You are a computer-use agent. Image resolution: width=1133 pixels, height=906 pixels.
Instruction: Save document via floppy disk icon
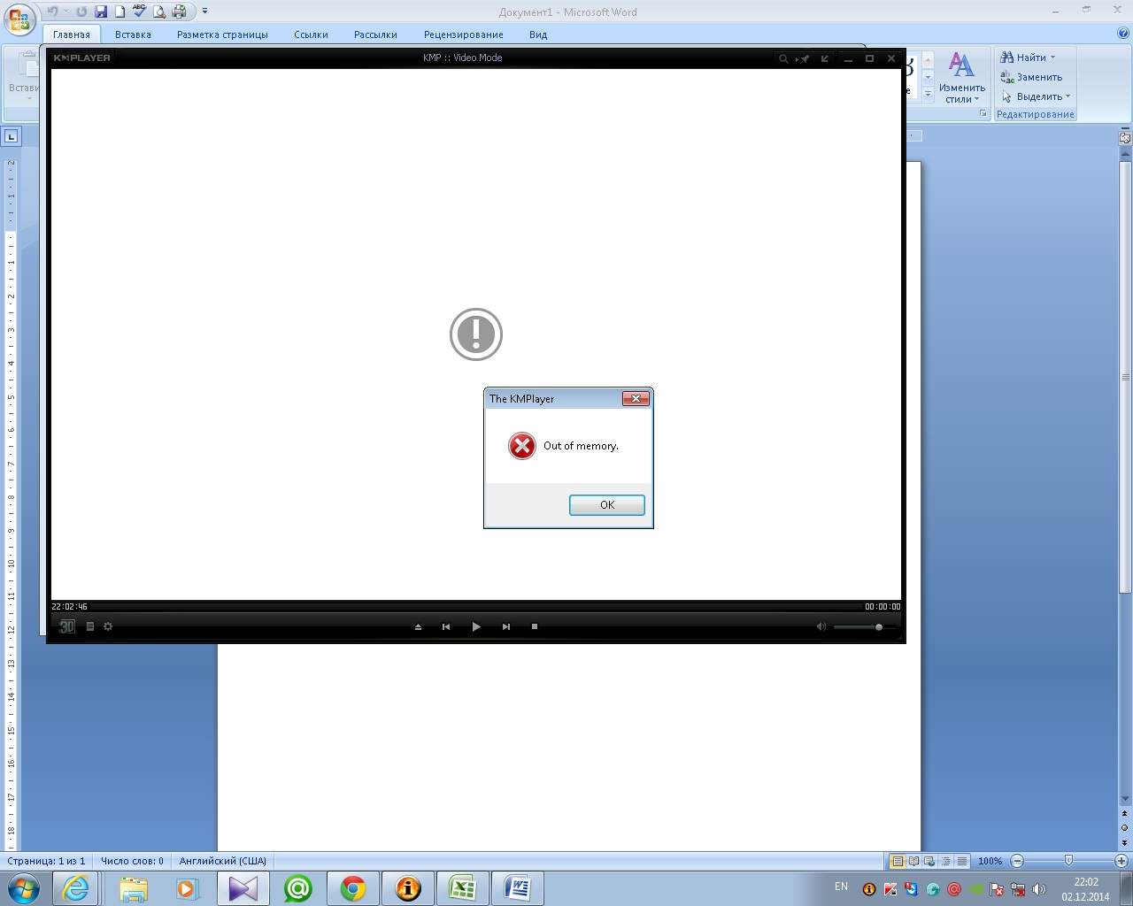(101, 12)
